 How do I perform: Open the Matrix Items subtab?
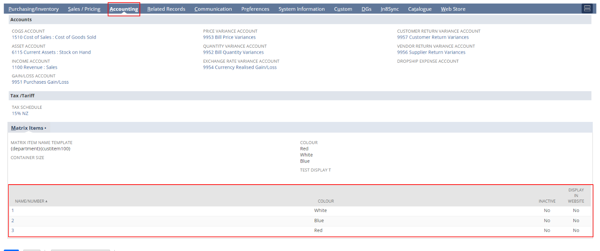[27, 128]
